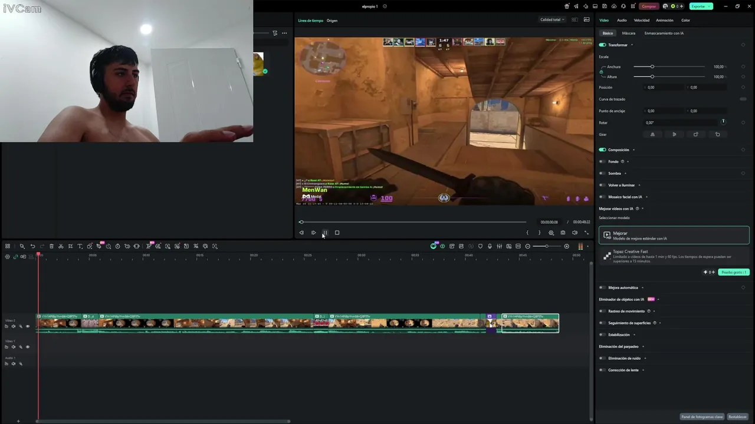The height and width of the screenshot is (424, 755).
Task: Toggle the Curva de trazado switch
Action: tap(743, 99)
